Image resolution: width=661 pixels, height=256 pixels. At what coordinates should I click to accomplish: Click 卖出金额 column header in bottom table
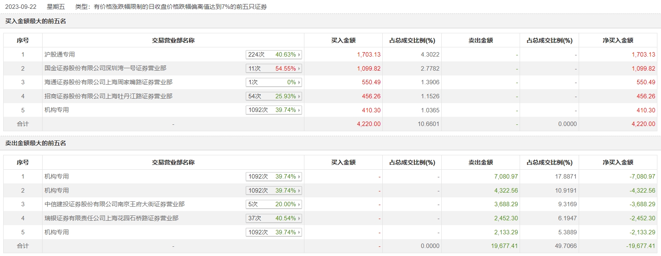coord(480,163)
